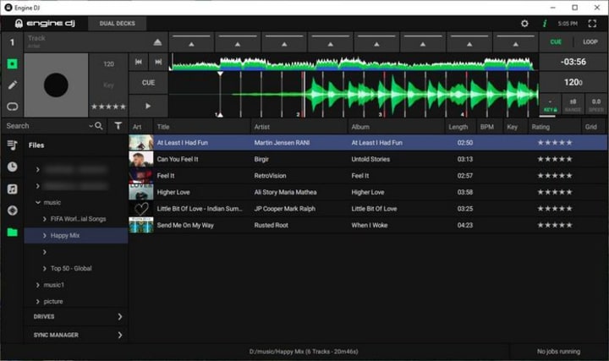Viewport: 609px width, 361px height.
Task: Click the deck CUE button
Action: click(148, 83)
